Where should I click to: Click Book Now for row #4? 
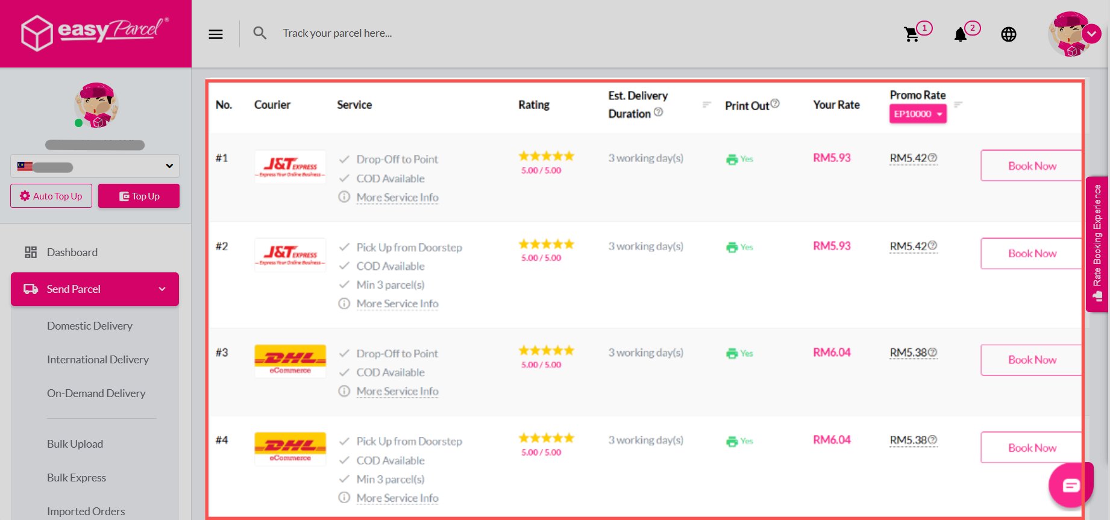(x=1032, y=448)
